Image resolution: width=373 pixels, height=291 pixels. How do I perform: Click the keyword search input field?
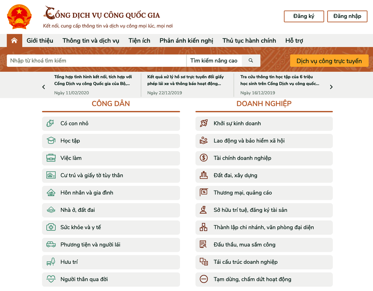click(97, 61)
